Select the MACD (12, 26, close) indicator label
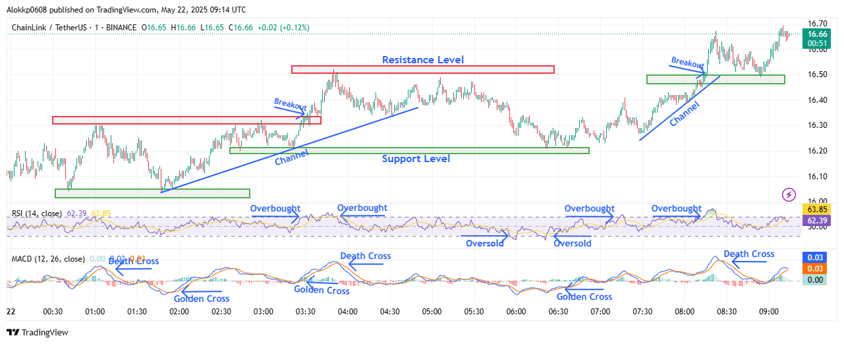844x344 pixels. coord(48,259)
